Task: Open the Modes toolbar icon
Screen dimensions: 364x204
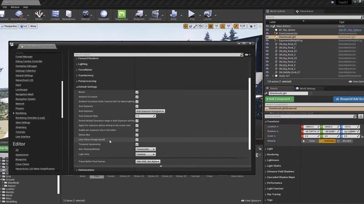Action: 39,15
